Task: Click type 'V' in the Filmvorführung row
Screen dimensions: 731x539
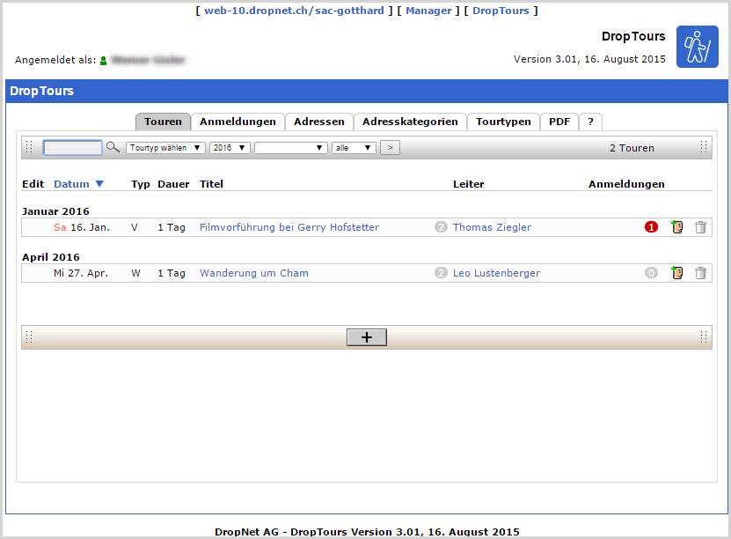Action: point(135,227)
